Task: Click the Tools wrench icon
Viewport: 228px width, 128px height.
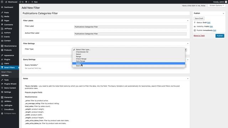Action: point(2,80)
